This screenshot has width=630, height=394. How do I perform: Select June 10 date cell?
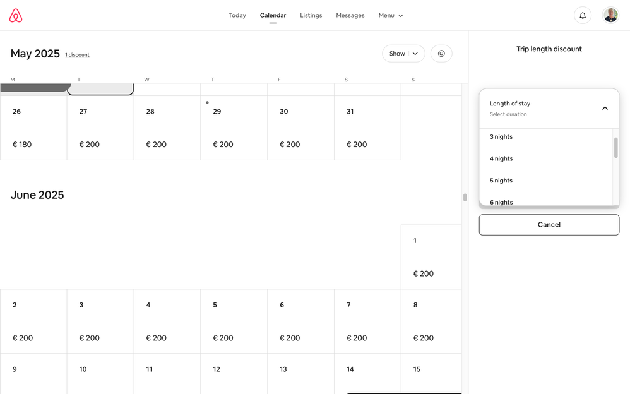tap(100, 374)
